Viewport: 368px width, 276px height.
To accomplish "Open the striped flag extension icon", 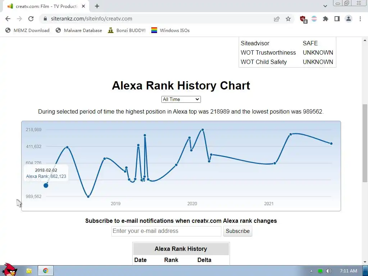I will pyautogui.click(x=314, y=19).
